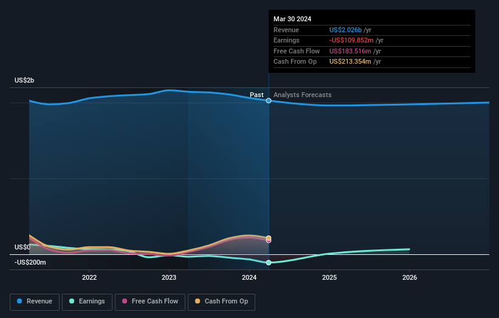Click the 'Revenue' row label in tooltip
This screenshot has height=318, width=499.
(x=286, y=30)
